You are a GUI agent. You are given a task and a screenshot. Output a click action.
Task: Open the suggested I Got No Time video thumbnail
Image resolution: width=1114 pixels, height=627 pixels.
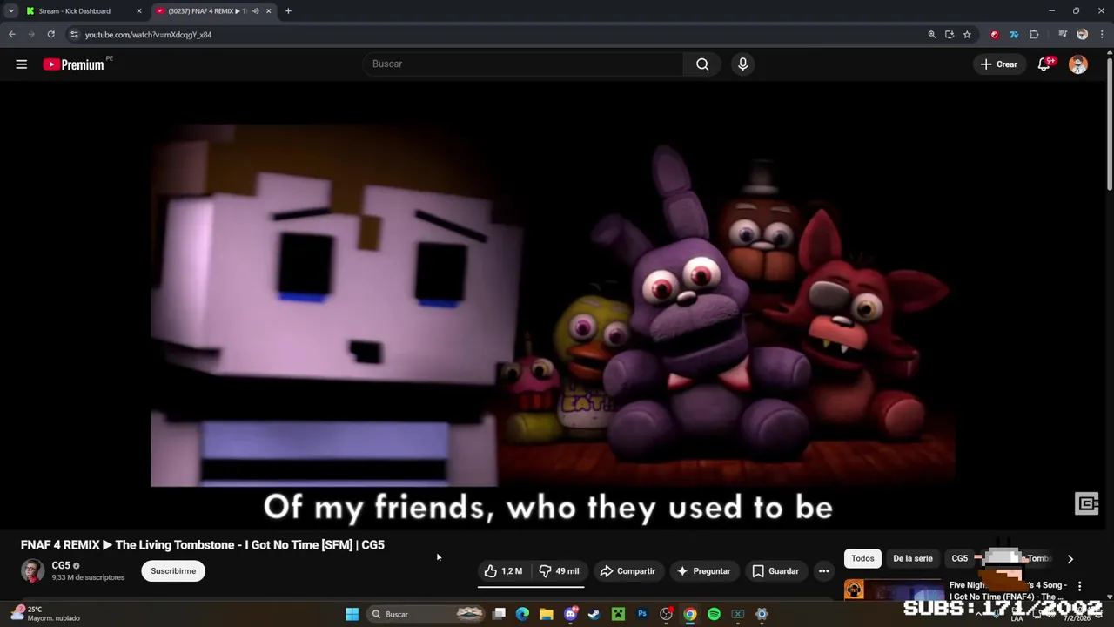[x=893, y=590]
